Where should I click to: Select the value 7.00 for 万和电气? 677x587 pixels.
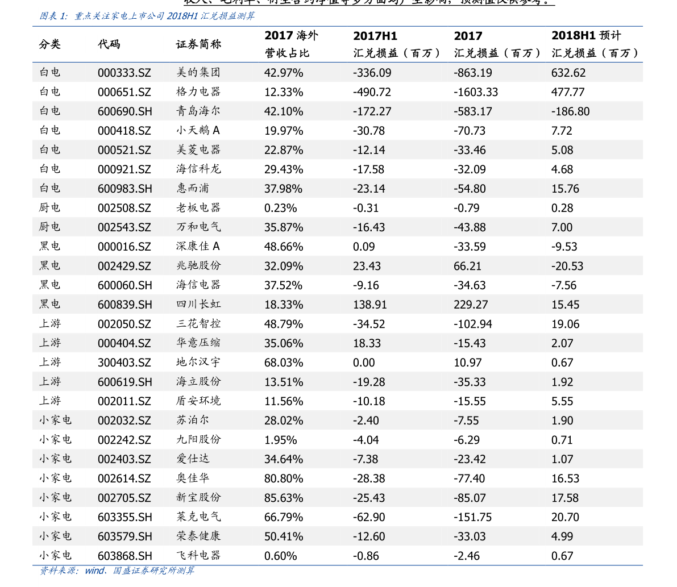[562, 227]
